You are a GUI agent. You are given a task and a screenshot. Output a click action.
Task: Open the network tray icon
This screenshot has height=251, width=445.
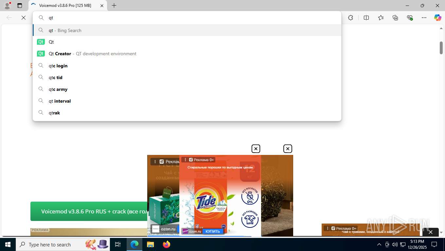pyautogui.click(x=403, y=244)
